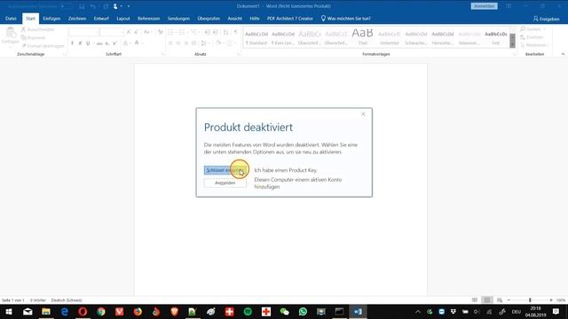
Task: Click the Anmelden button in title bar
Action: [x=484, y=6]
